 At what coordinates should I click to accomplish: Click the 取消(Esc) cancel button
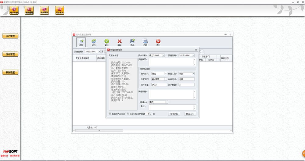click(190, 114)
